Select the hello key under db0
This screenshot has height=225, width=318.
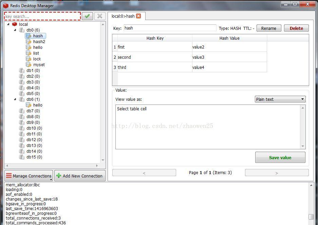coord(38,48)
